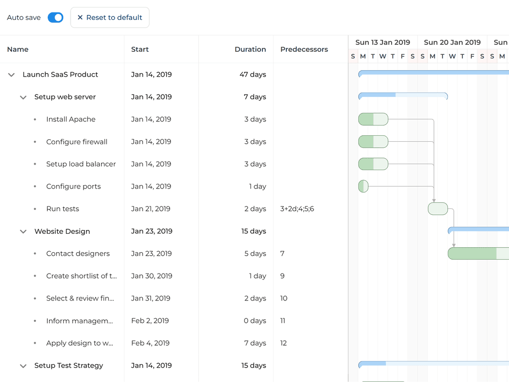The height and width of the screenshot is (382, 509).
Task: Collapse the Website Design group
Action: tap(23, 232)
